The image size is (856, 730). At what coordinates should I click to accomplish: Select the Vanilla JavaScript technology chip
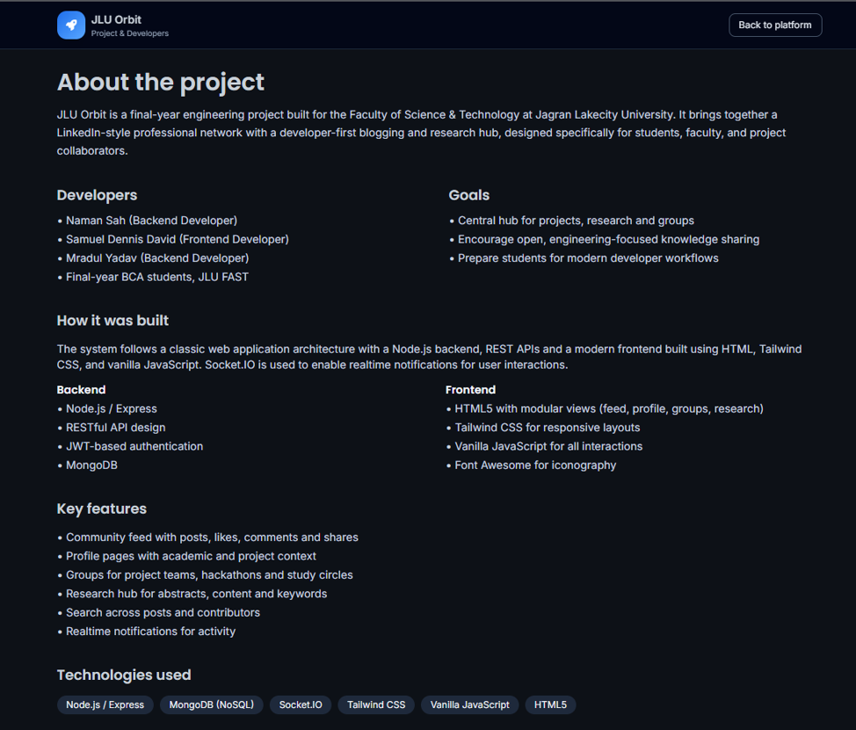click(469, 705)
